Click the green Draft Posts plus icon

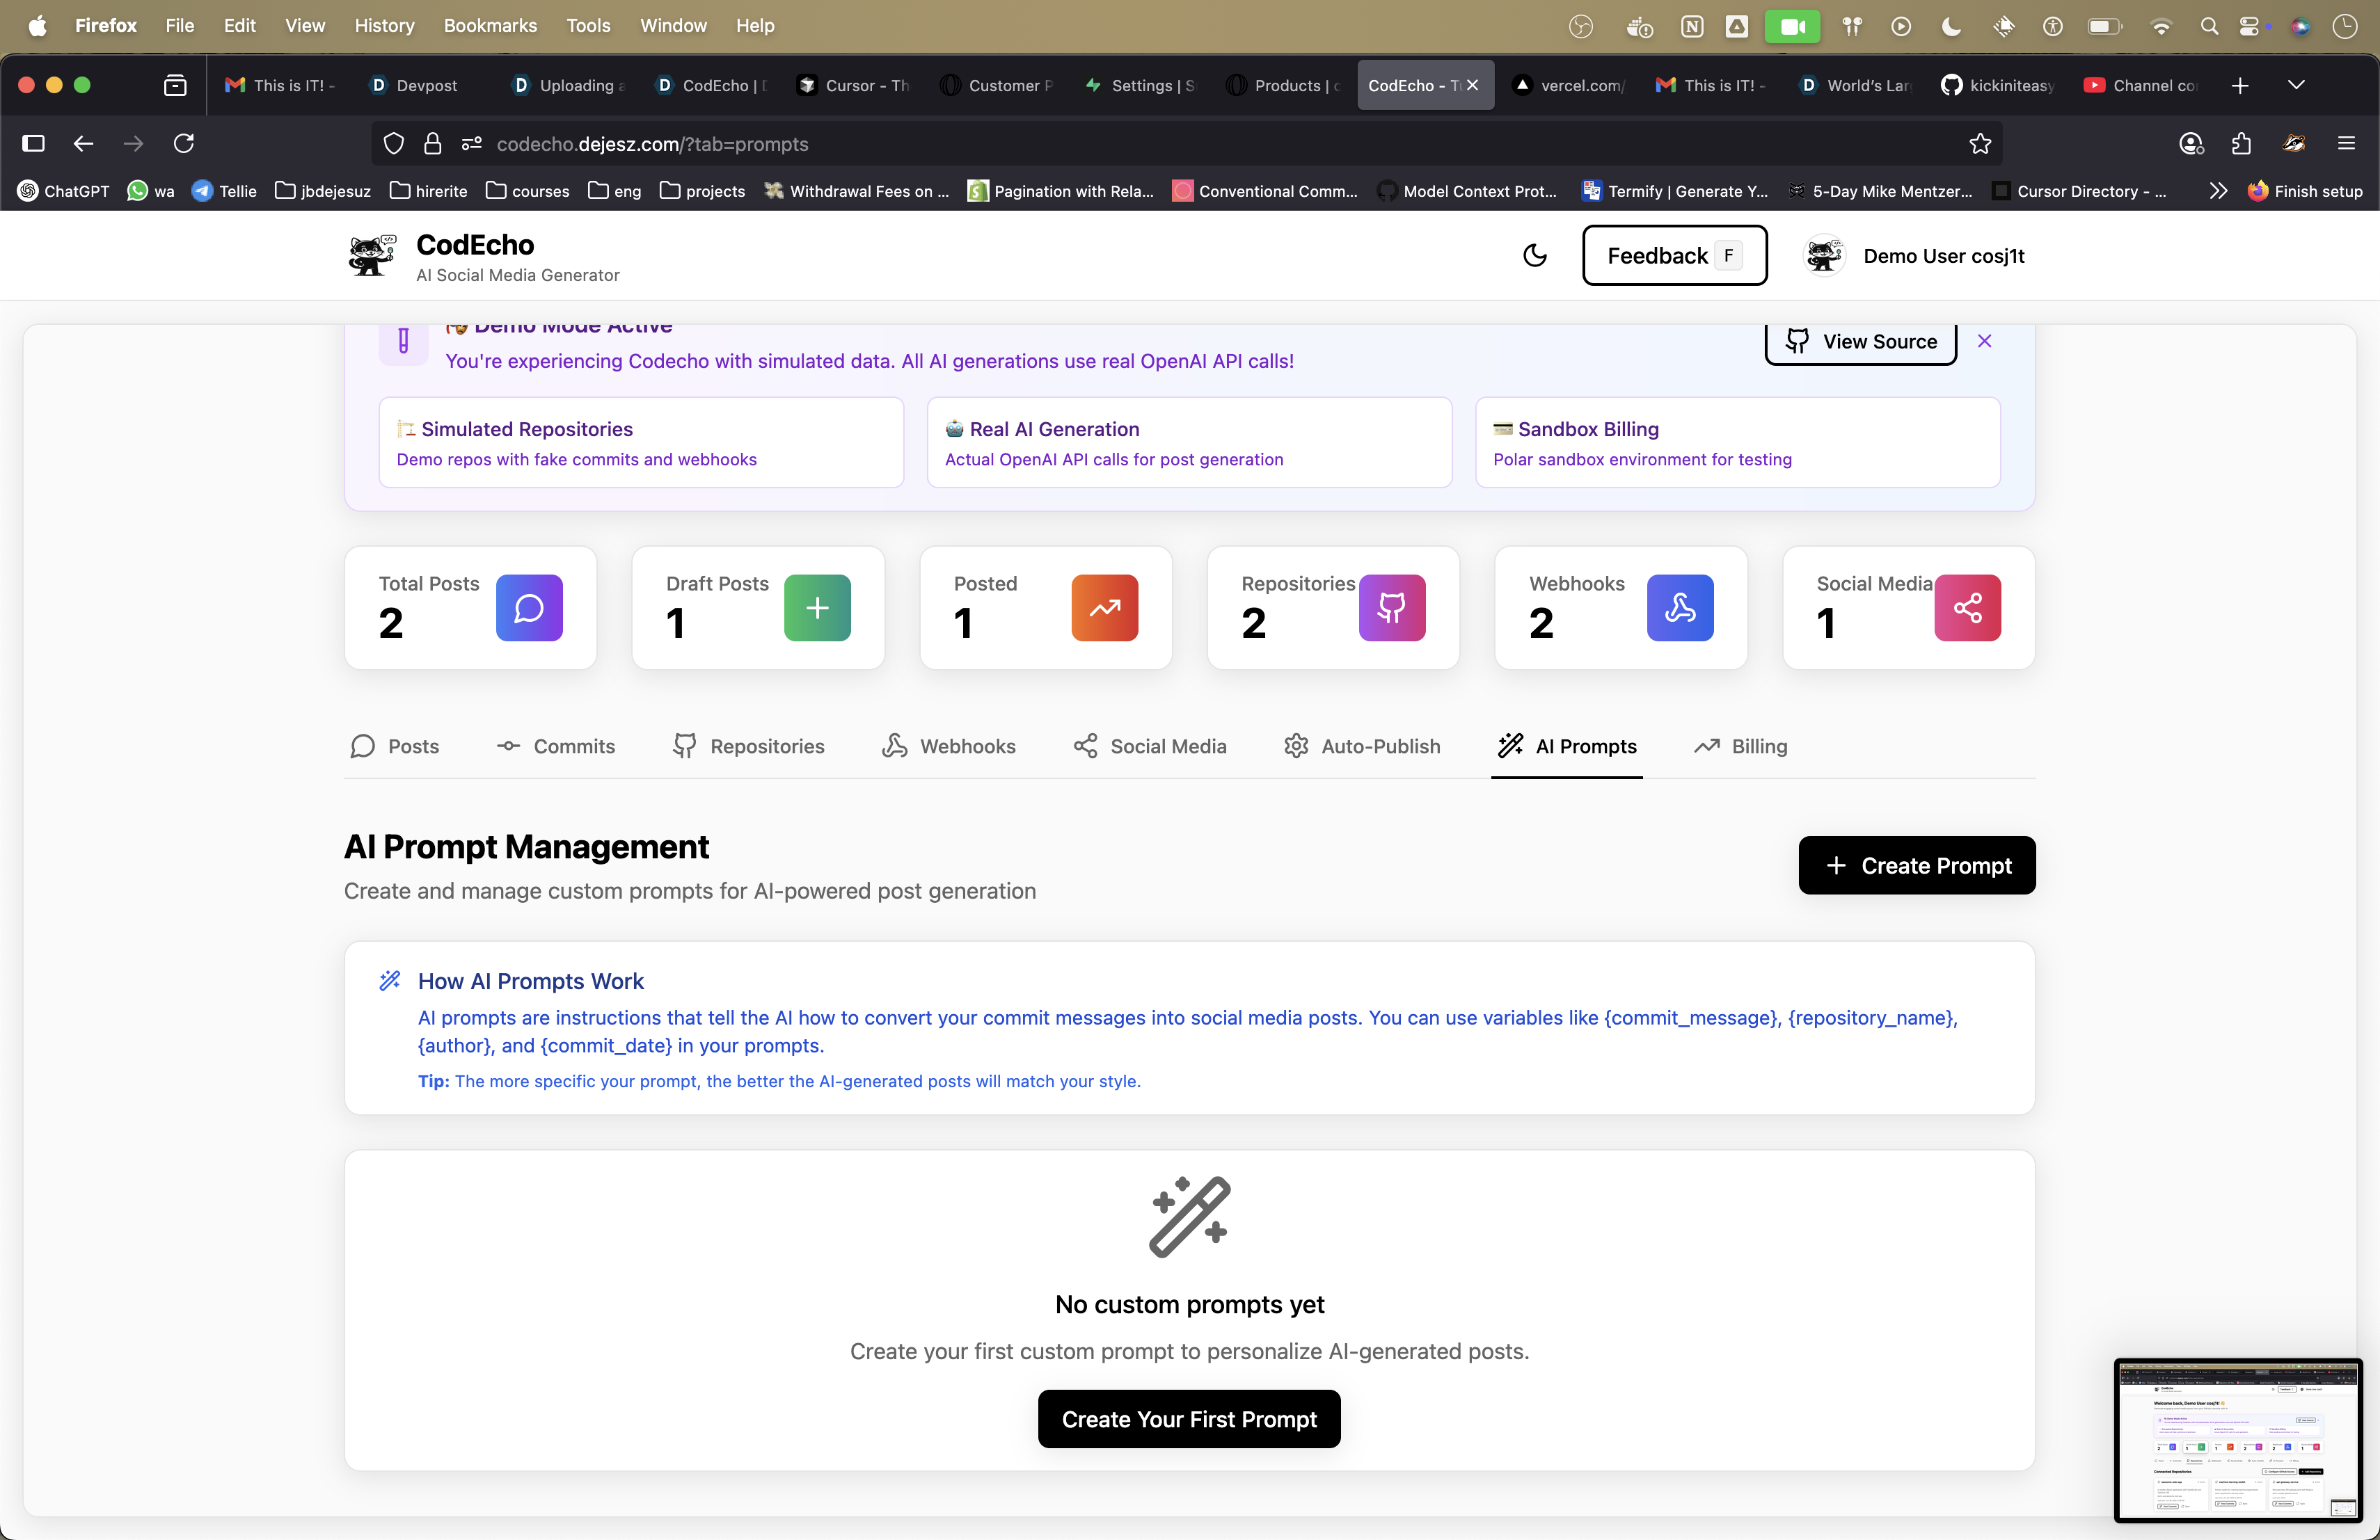pyautogui.click(x=817, y=608)
